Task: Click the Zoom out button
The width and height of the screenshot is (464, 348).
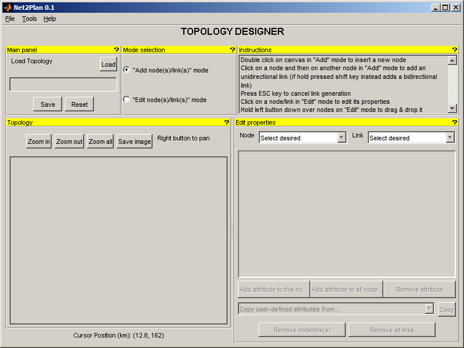Action: (x=69, y=142)
